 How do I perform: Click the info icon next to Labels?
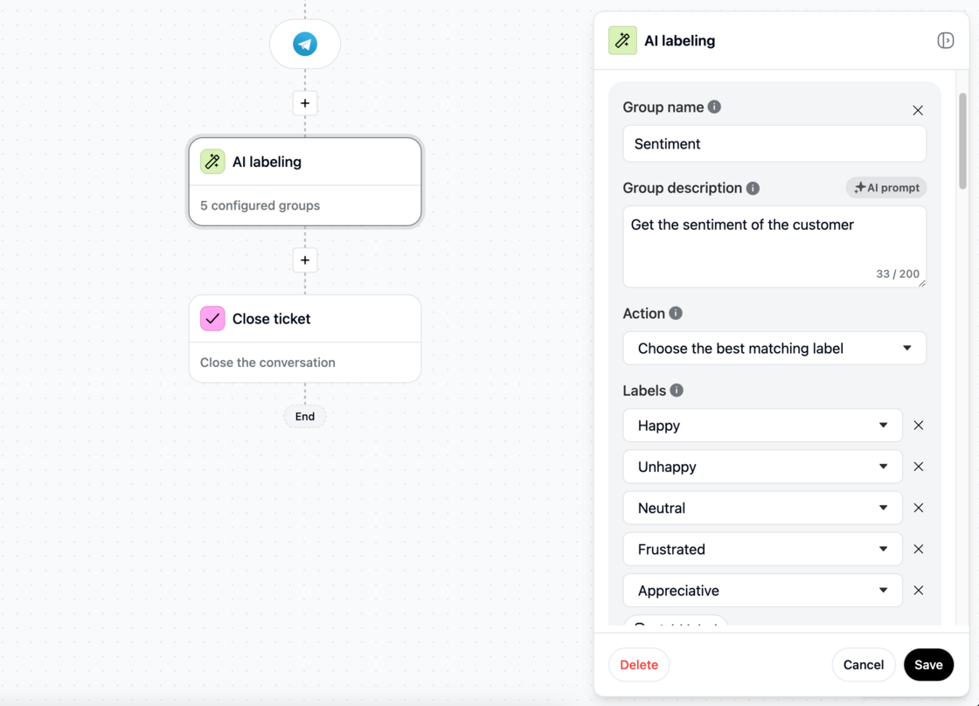click(x=677, y=391)
